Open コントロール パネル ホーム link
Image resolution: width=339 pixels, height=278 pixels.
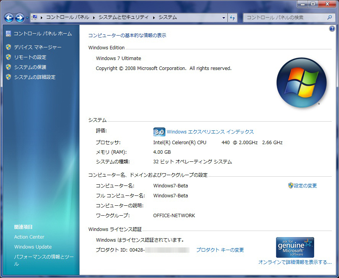point(43,34)
